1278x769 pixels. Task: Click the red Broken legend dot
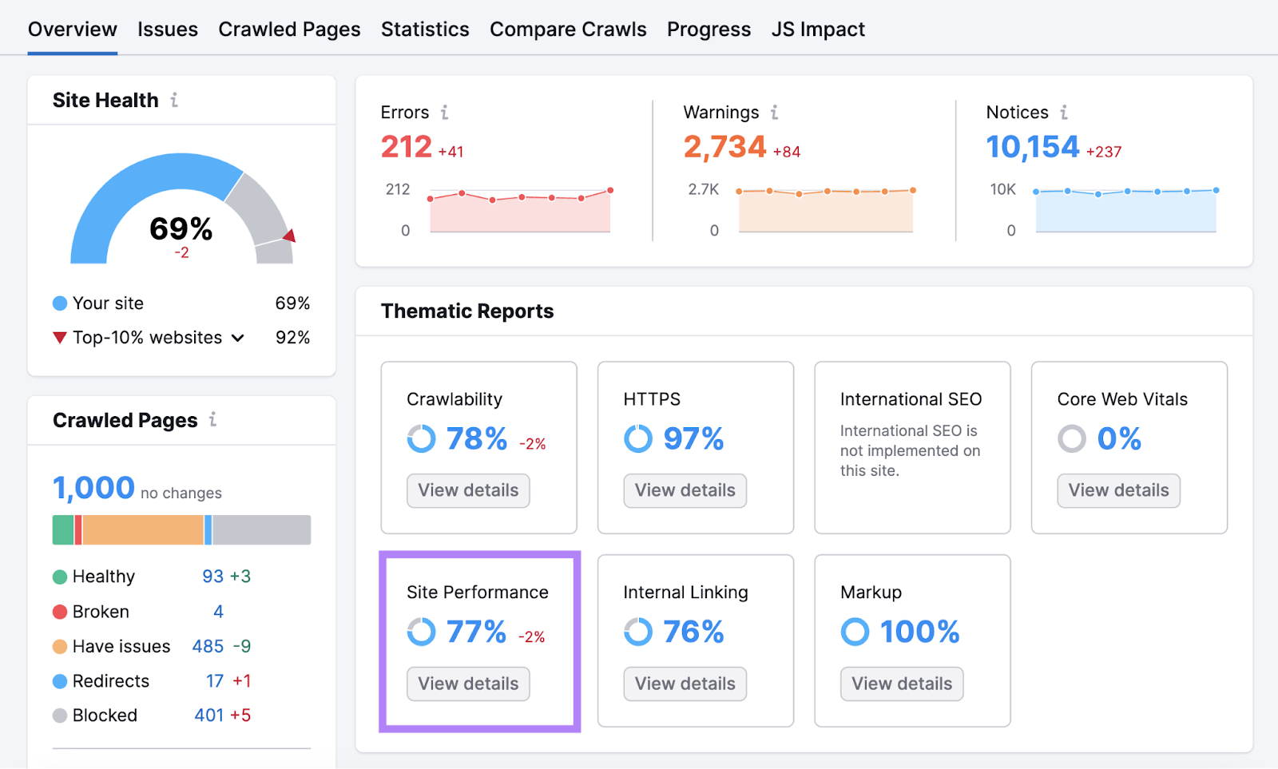click(60, 612)
